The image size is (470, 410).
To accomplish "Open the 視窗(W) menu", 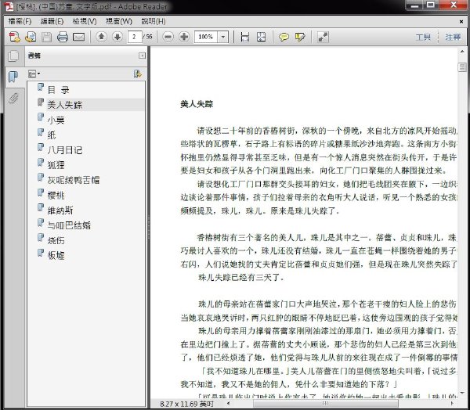I will [119, 21].
